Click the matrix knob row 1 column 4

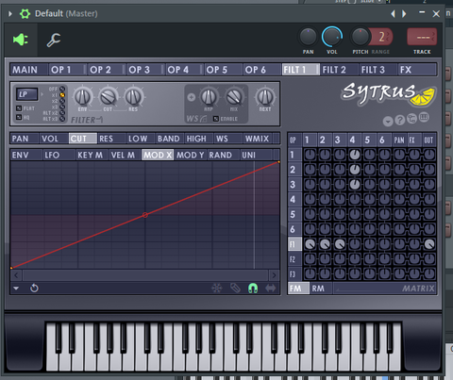(x=355, y=155)
